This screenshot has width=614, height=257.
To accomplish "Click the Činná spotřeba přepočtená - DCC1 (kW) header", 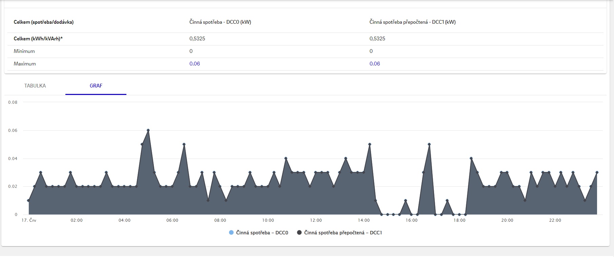I will pos(412,22).
